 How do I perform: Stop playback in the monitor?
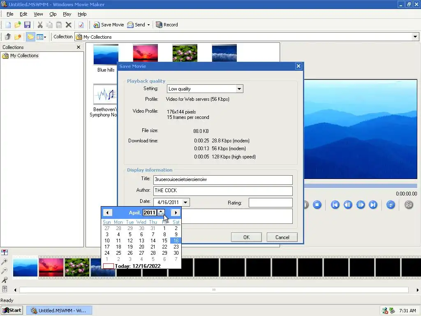pos(317,205)
